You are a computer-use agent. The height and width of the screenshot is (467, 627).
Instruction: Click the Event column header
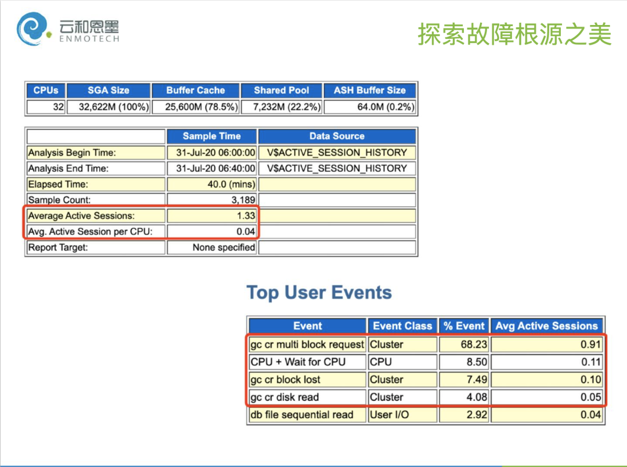tap(308, 326)
